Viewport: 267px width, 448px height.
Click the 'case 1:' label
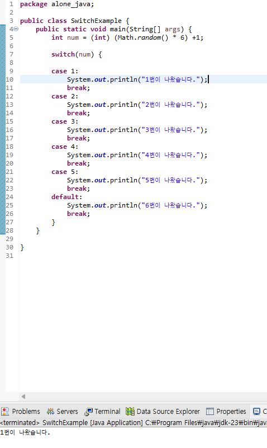point(65,71)
